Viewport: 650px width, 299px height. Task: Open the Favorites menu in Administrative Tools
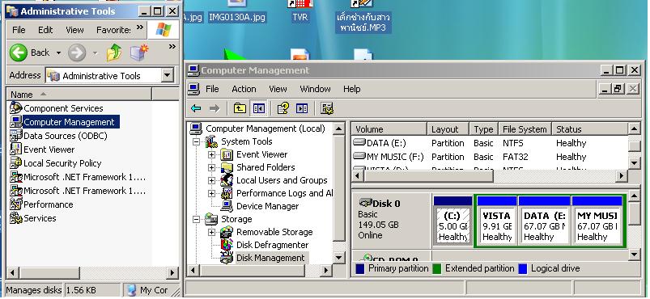[x=113, y=30]
